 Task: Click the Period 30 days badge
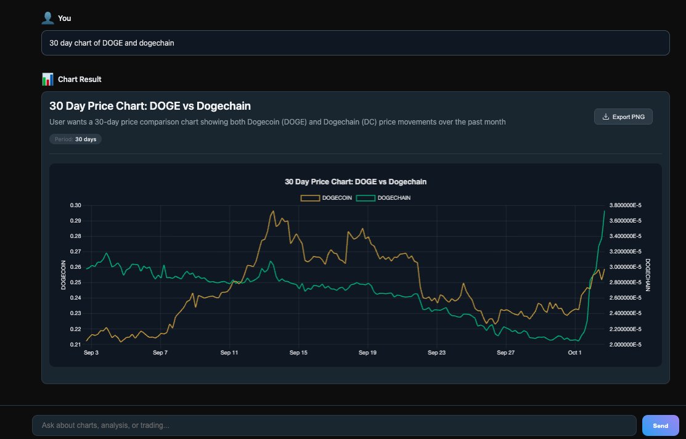pyautogui.click(x=76, y=139)
